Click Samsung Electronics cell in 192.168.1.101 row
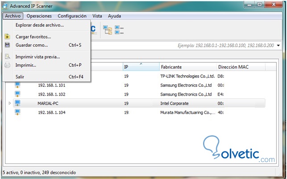This screenshot has height=179, width=287. click(186, 85)
